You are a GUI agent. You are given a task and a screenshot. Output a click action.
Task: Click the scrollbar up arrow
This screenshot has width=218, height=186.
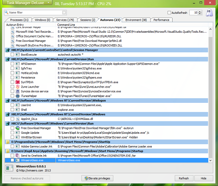tap(210, 29)
